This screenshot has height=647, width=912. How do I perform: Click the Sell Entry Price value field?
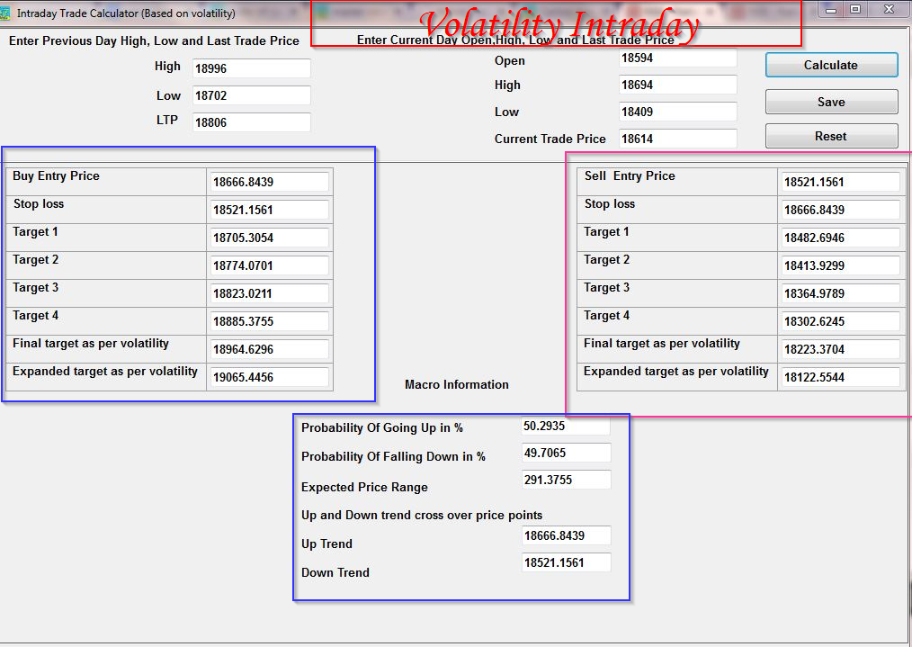point(839,182)
